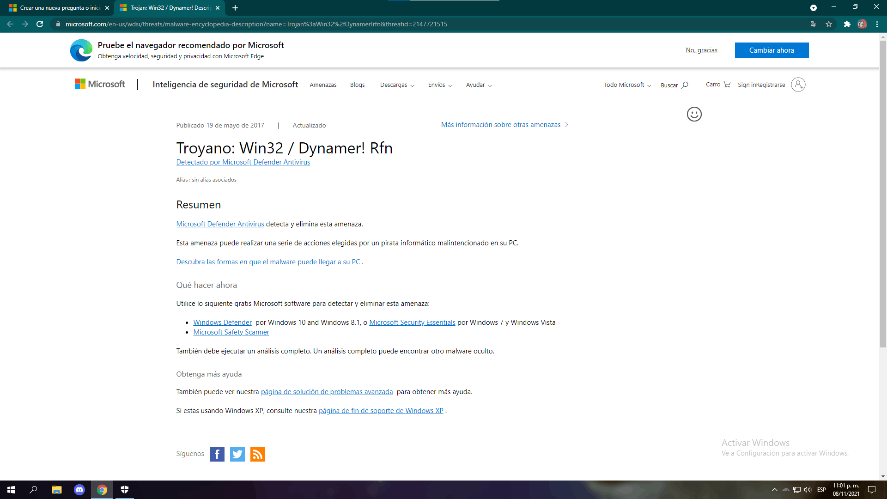
Task: Open the Amenazas menu item
Action: click(x=323, y=85)
